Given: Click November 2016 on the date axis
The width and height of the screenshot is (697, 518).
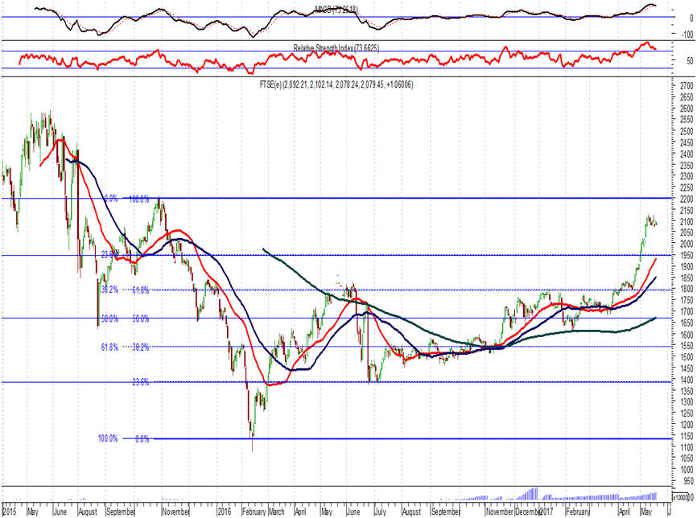Looking at the screenshot, I should tap(500, 511).
